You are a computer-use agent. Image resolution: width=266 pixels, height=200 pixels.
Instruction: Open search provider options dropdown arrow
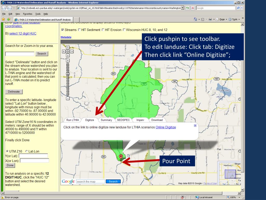click(x=242, y=8)
